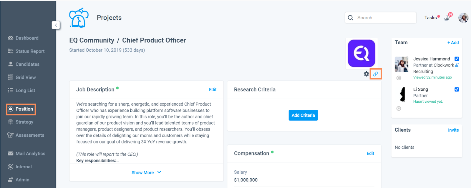
Task: Expand the job description with Show More
Action: [146, 172]
